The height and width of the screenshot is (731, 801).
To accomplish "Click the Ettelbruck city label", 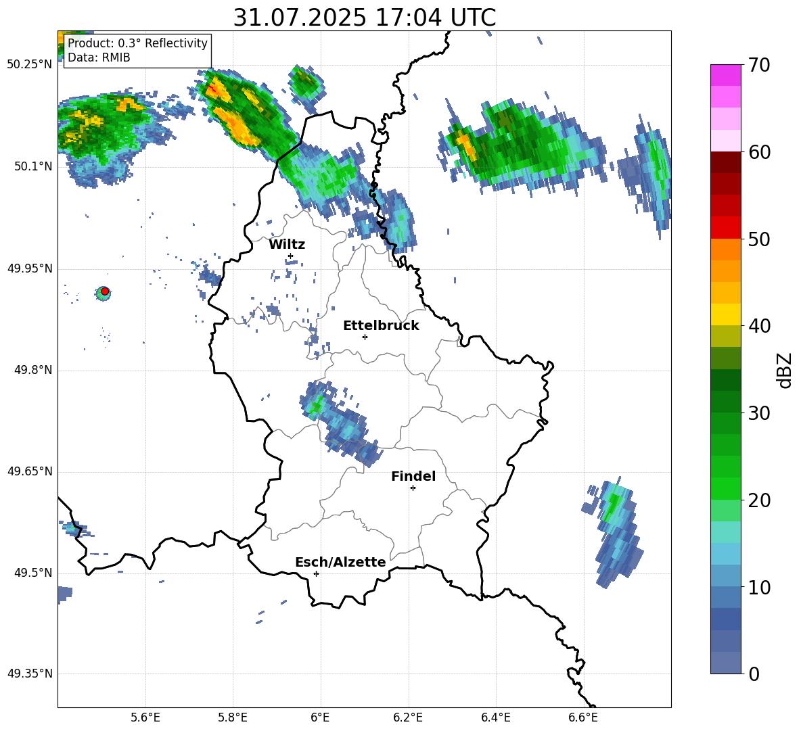I will click(x=381, y=326).
